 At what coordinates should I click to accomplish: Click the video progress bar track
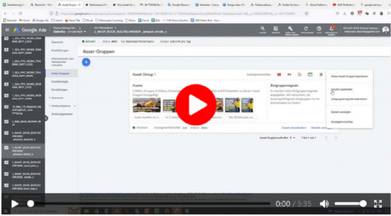pos(149,204)
